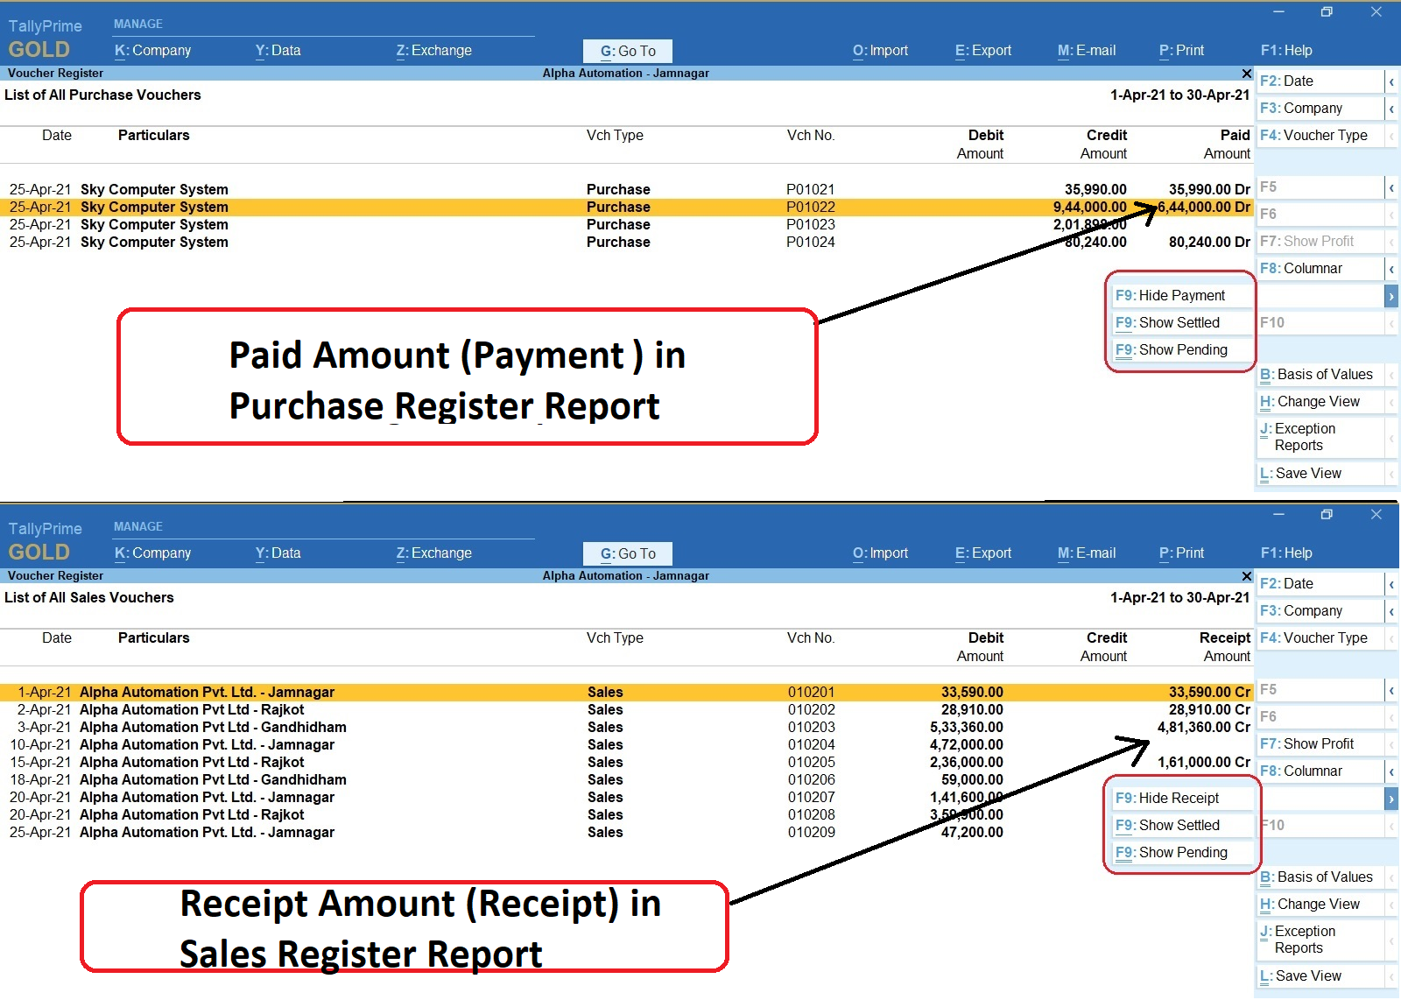The image size is (1401, 1000).
Task: Import data into the company
Action: [879, 50]
